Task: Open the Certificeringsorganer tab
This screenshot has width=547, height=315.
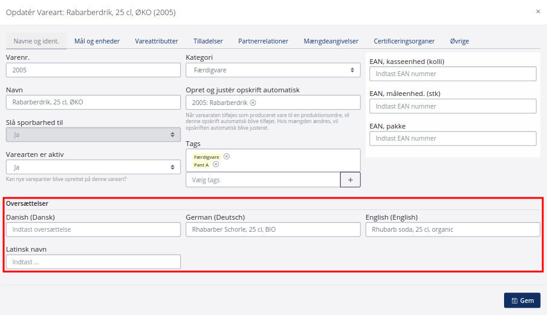Action: [404, 41]
